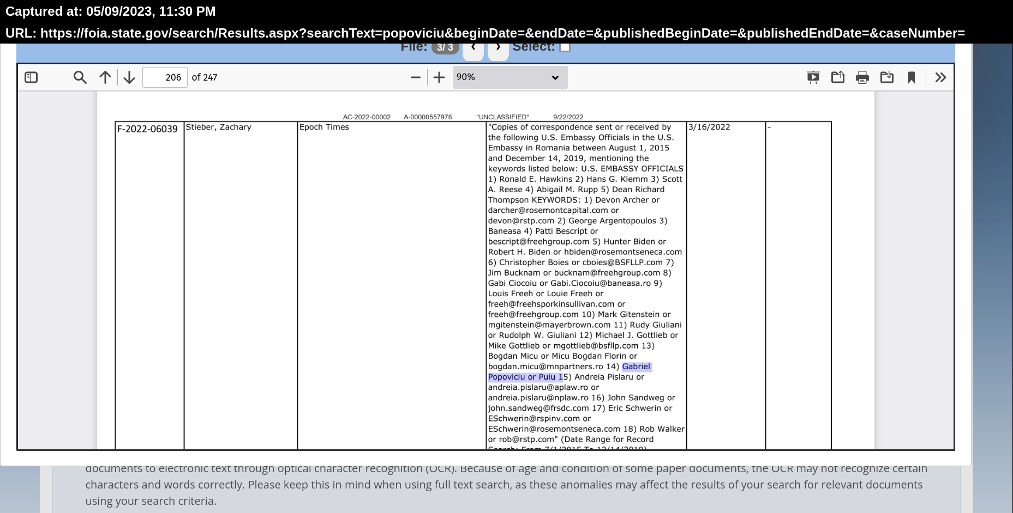Print the PDF document

[862, 77]
